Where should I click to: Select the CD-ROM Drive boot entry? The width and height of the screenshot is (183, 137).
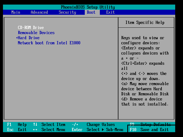[31, 28]
